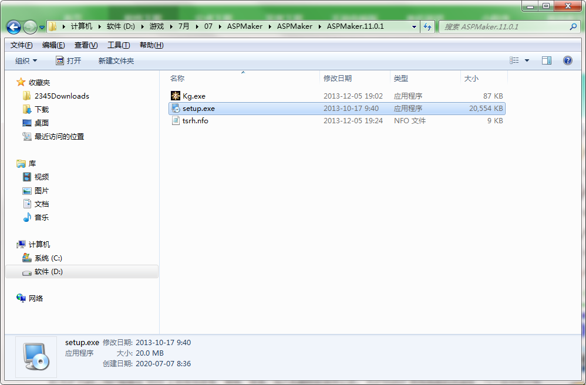The image size is (586, 385).
Task: Open recent pages dropdown beside Forward arrow
Action: tap(42, 27)
